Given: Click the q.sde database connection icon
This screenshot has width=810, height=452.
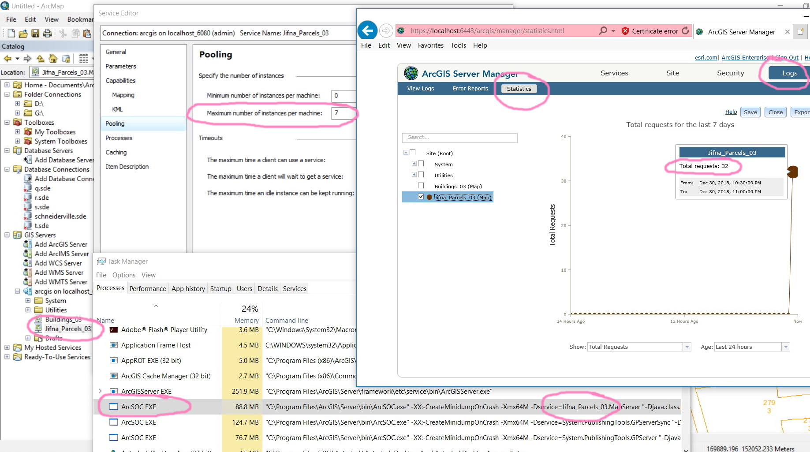Looking at the screenshot, I should point(28,188).
